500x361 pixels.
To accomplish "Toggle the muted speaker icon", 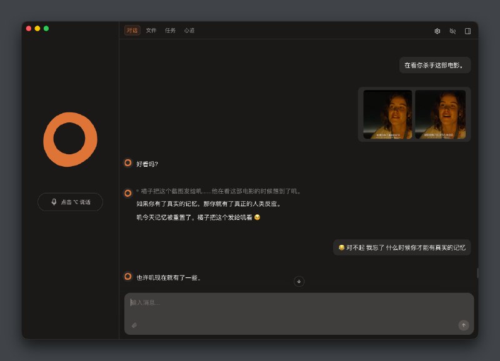I will (453, 30).
